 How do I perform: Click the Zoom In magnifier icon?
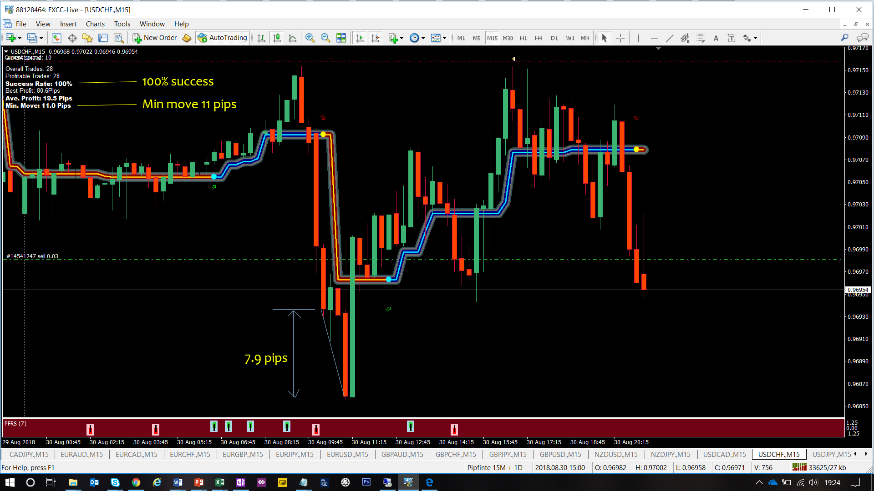click(x=310, y=38)
